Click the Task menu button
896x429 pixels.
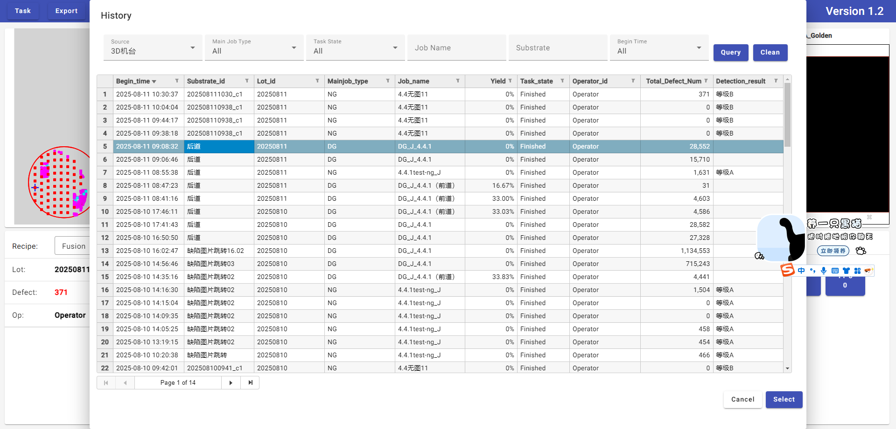[23, 11]
